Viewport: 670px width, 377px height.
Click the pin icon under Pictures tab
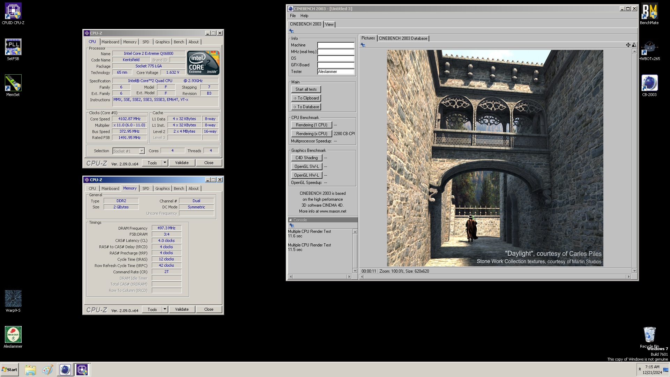(x=363, y=45)
